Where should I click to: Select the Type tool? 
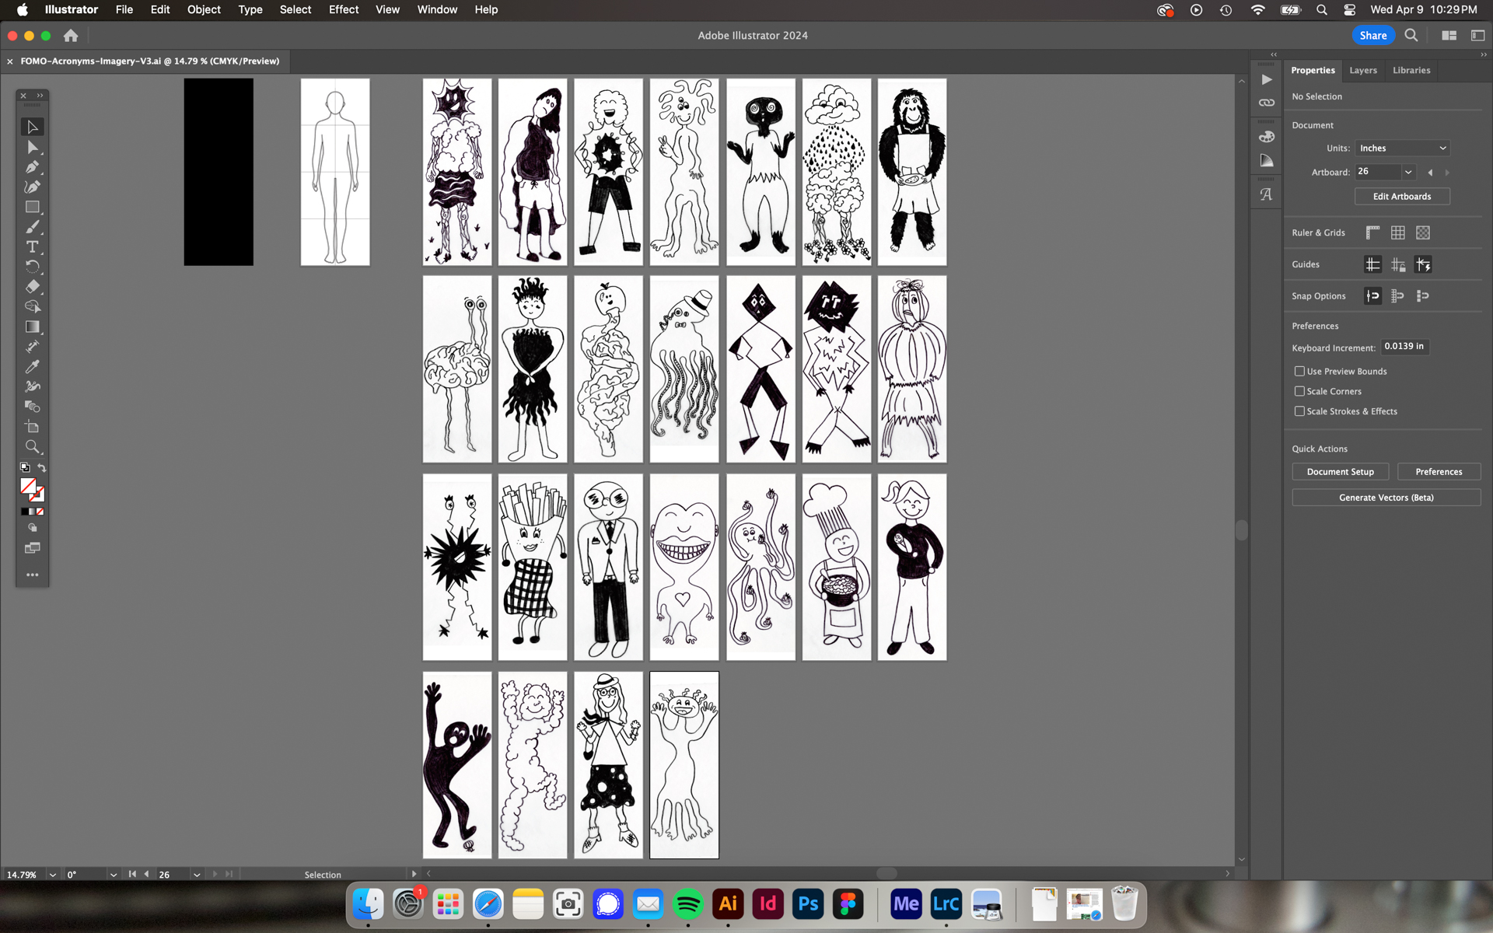point(32,247)
